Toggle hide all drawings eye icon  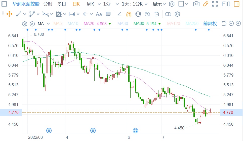(x=147, y=14)
